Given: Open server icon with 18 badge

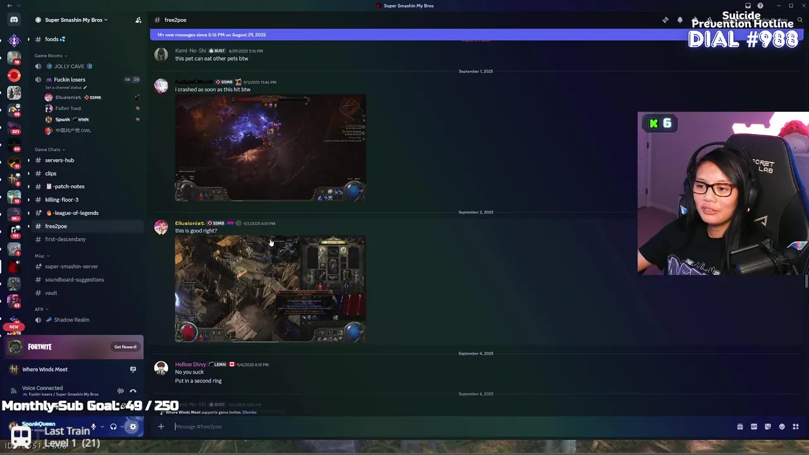Looking at the screenshot, I should coord(14,59).
